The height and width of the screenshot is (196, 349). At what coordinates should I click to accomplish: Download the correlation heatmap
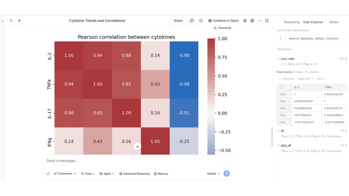(x=222, y=28)
